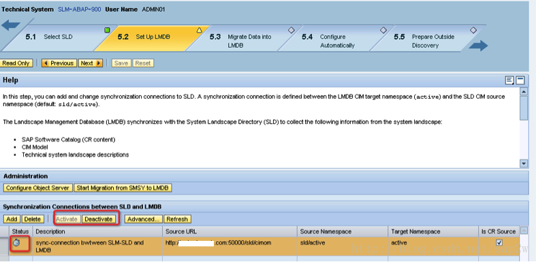536x262 pixels.
Task: Go to the Next step
Action: [91, 63]
